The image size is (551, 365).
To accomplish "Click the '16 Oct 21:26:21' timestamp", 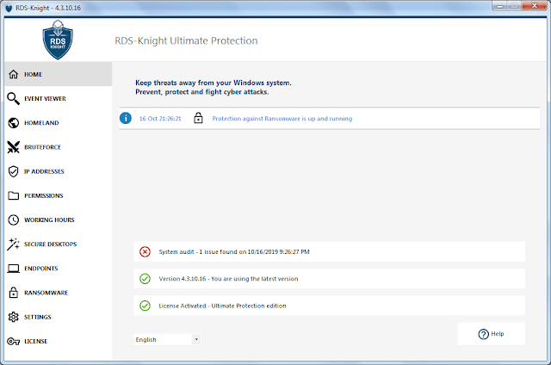I will tap(160, 119).
